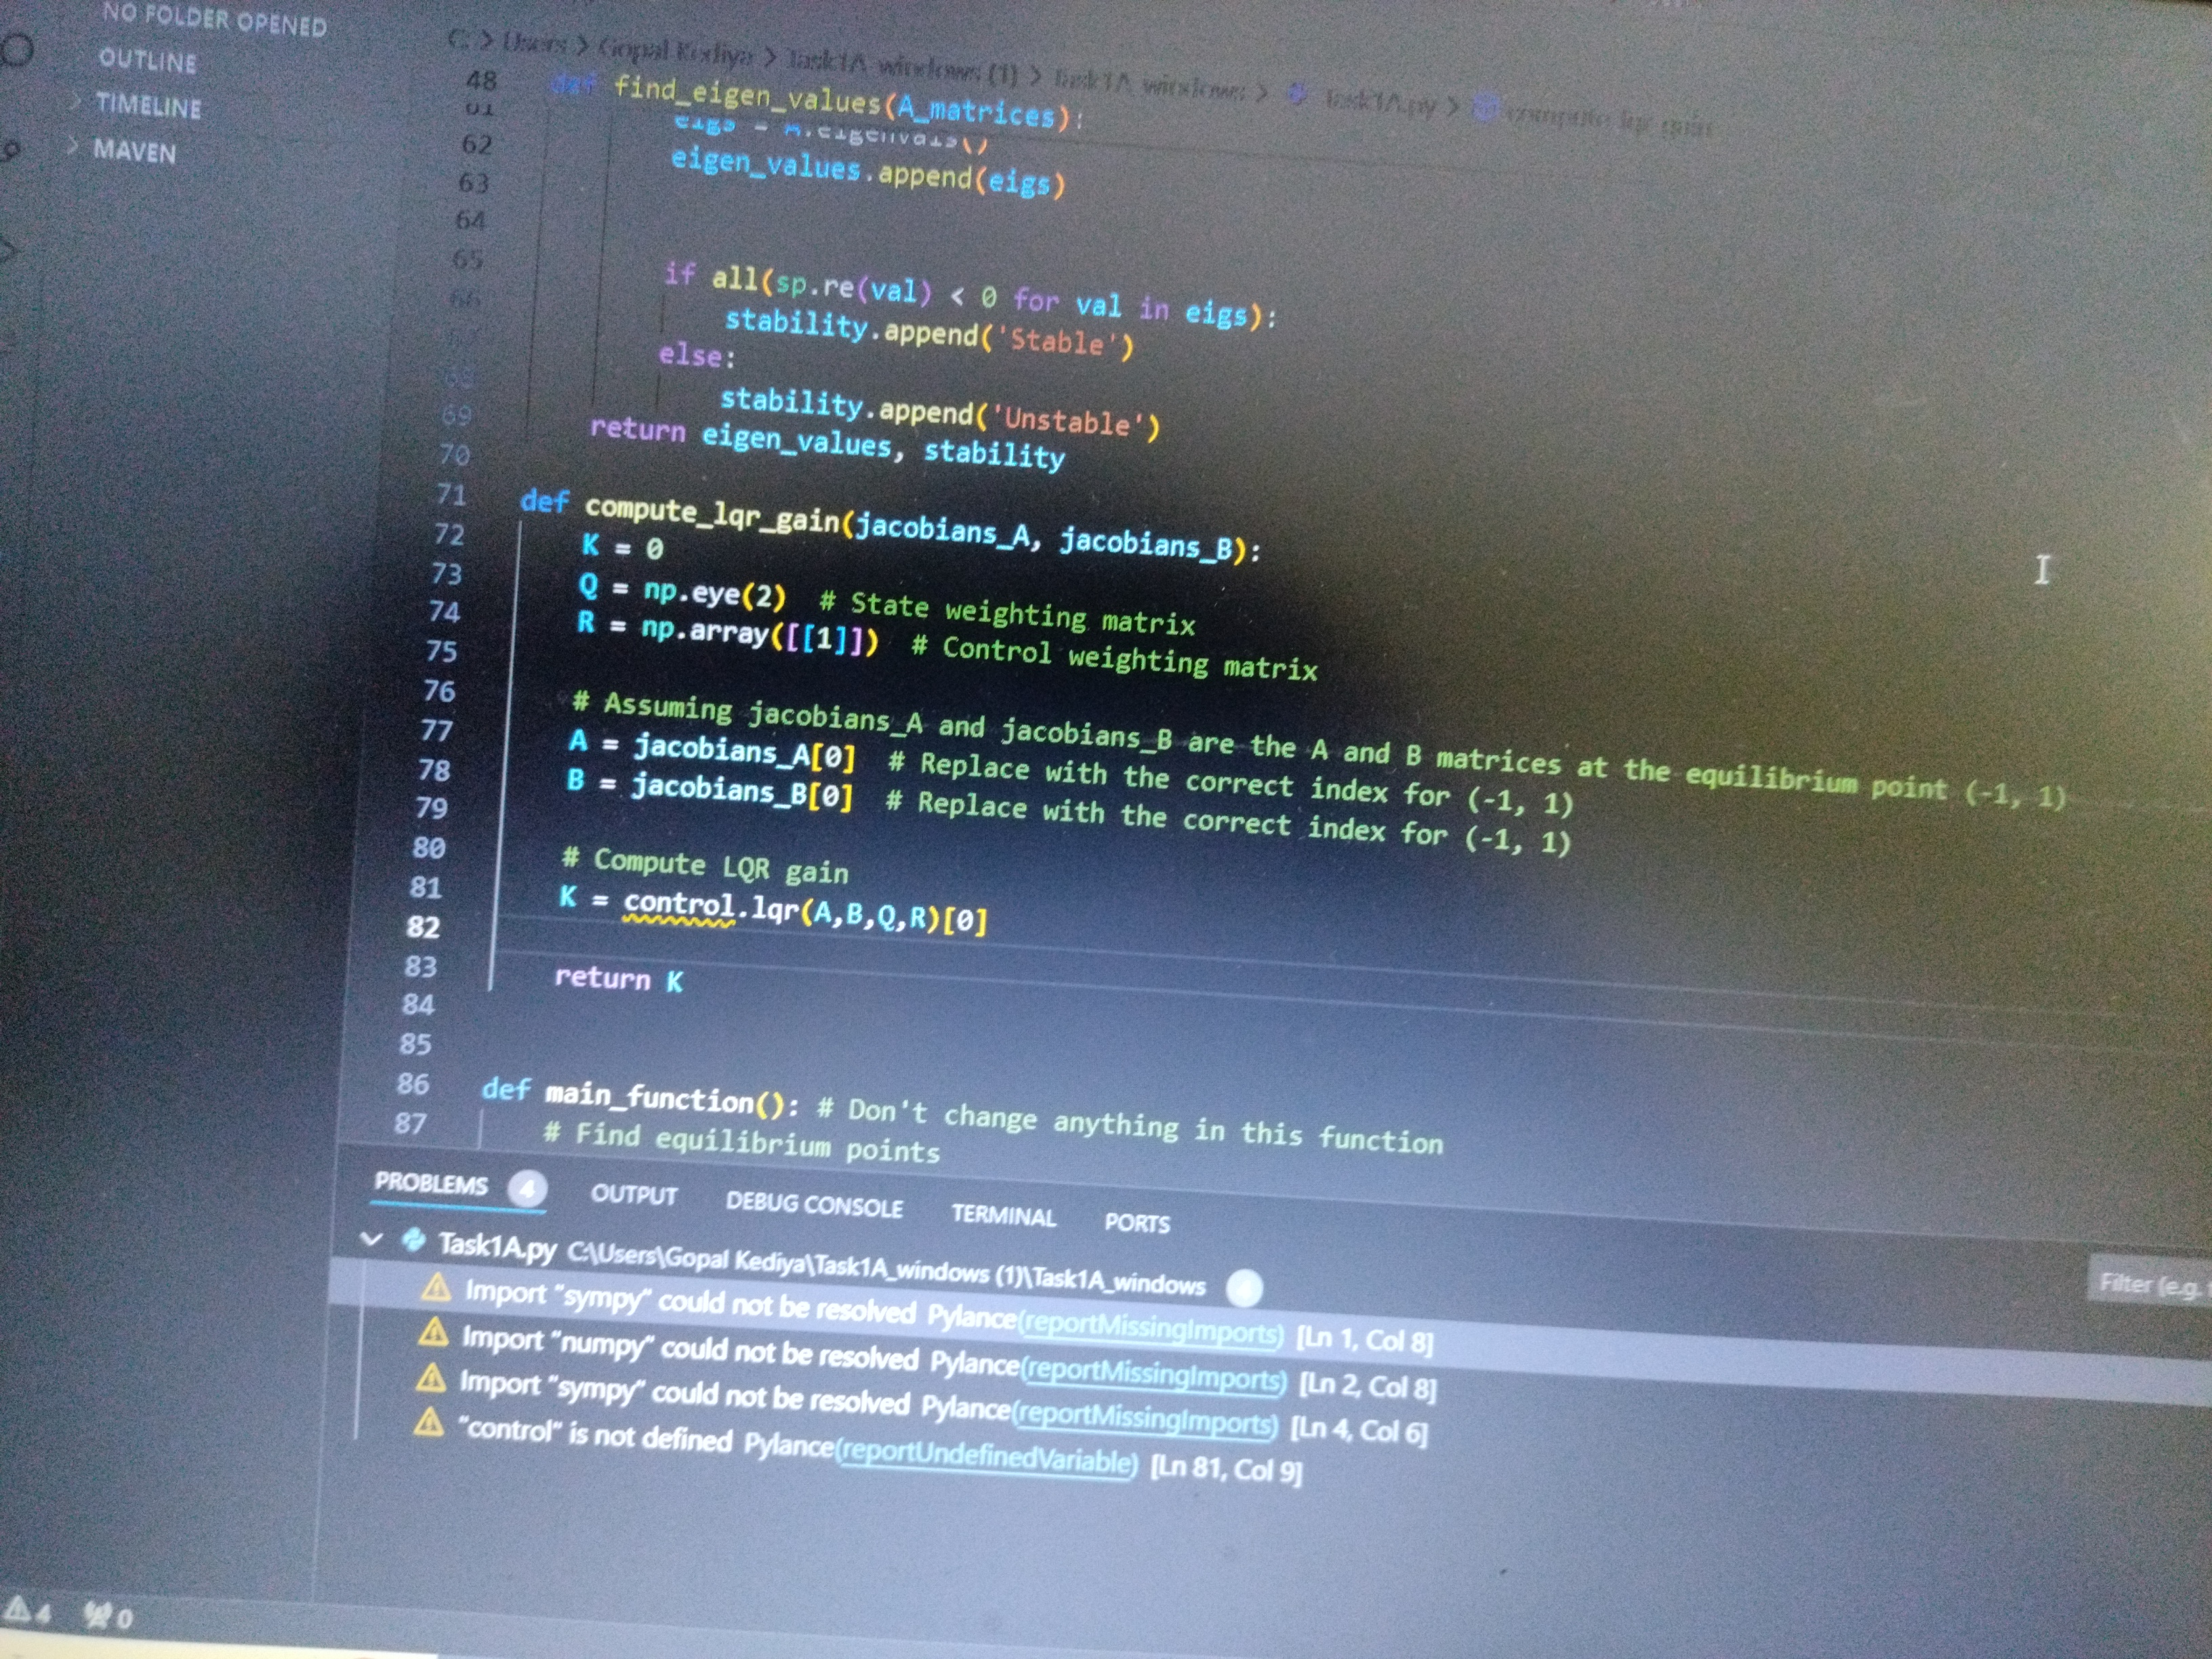Click the return eigen_values, stability line
Viewport: 2212px width, 1659px height.
(x=828, y=442)
